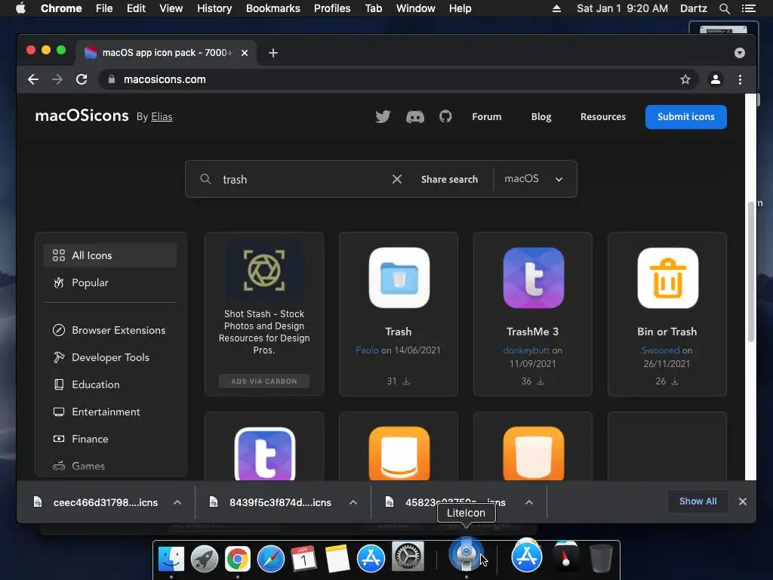Close the macOS app icon pack tab
The image size is (773, 580).
point(245,53)
